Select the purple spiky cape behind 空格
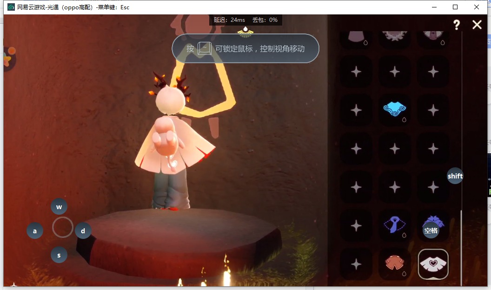This screenshot has height=290, width=491. click(x=433, y=225)
